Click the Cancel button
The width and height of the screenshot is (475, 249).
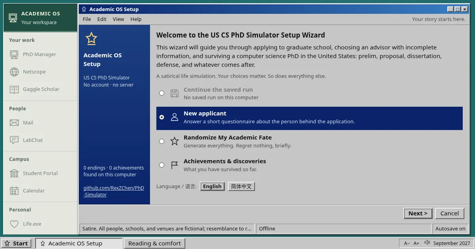point(450,213)
